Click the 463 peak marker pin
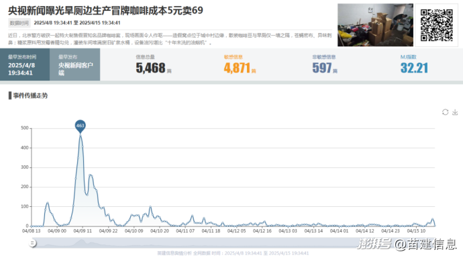The height and width of the screenshot is (258, 463). pos(80,126)
